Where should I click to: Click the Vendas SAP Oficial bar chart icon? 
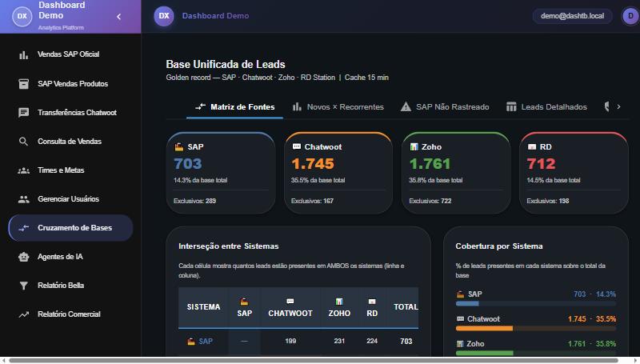24,54
